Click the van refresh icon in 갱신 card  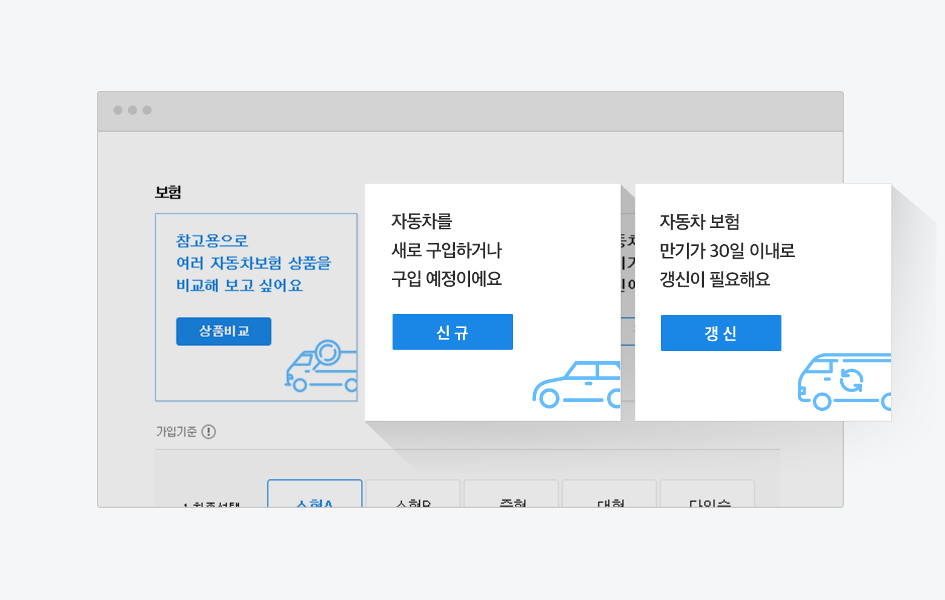coord(844,382)
